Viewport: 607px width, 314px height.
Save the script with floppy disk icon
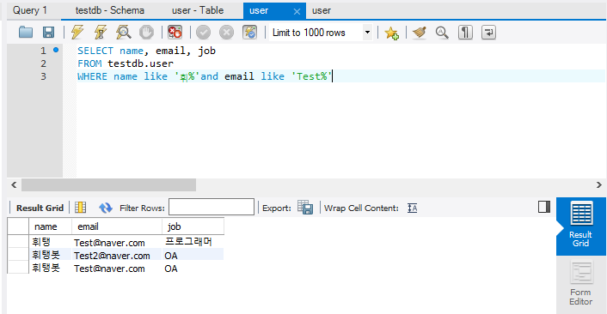click(x=48, y=33)
